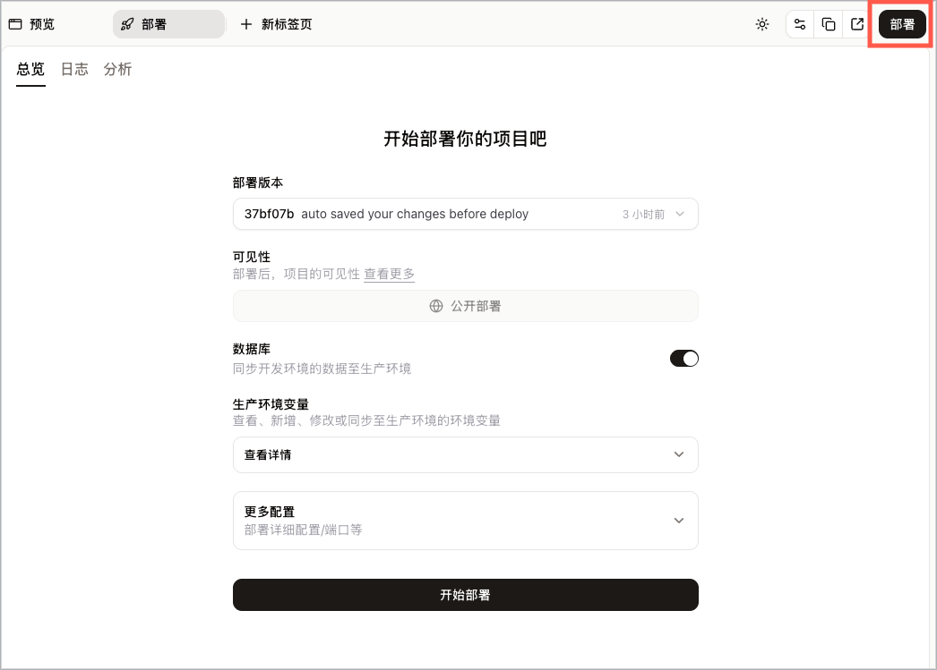
Task: Click the 同步开发环境的数据至生产环境 description
Action: [322, 369]
